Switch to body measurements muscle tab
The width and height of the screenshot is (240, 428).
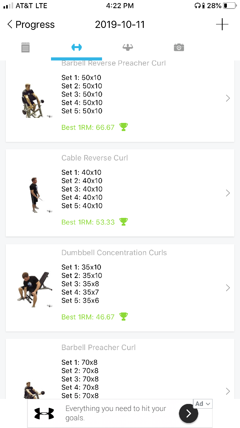(x=128, y=47)
